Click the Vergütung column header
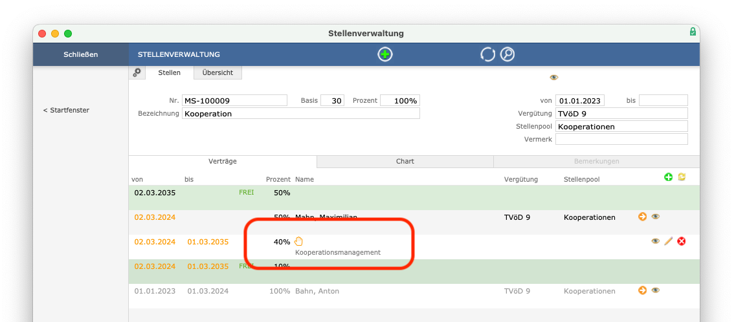736x322 pixels. click(x=521, y=179)
